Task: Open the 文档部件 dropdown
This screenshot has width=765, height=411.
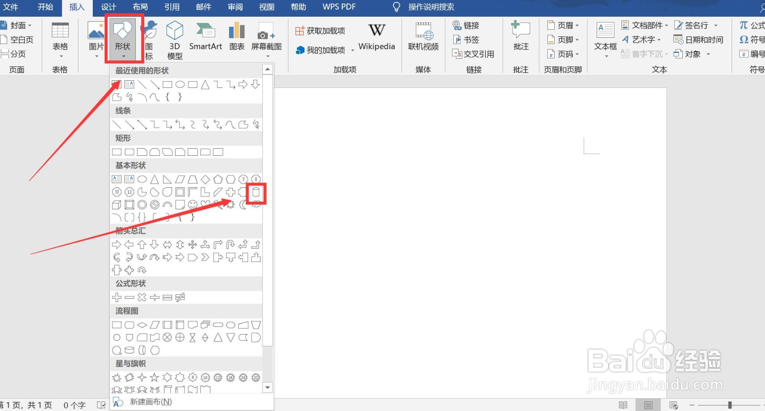Action: click(645, 25)
